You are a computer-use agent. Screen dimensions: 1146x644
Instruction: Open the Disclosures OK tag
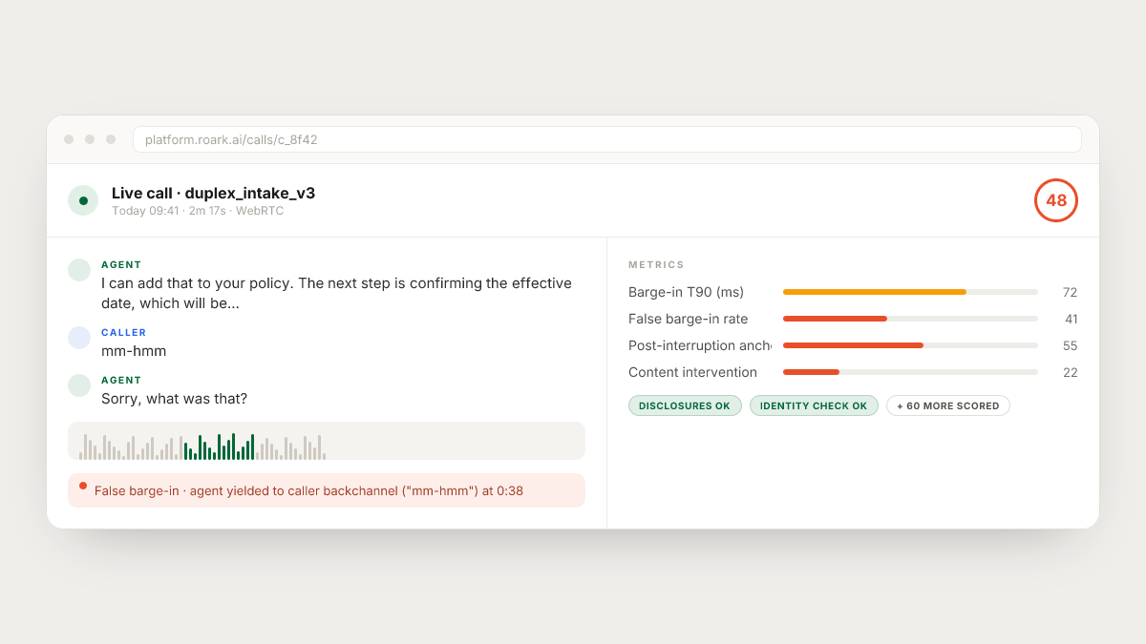click(685, 405)
